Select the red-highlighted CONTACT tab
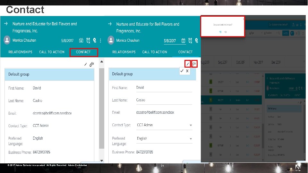 83,52
